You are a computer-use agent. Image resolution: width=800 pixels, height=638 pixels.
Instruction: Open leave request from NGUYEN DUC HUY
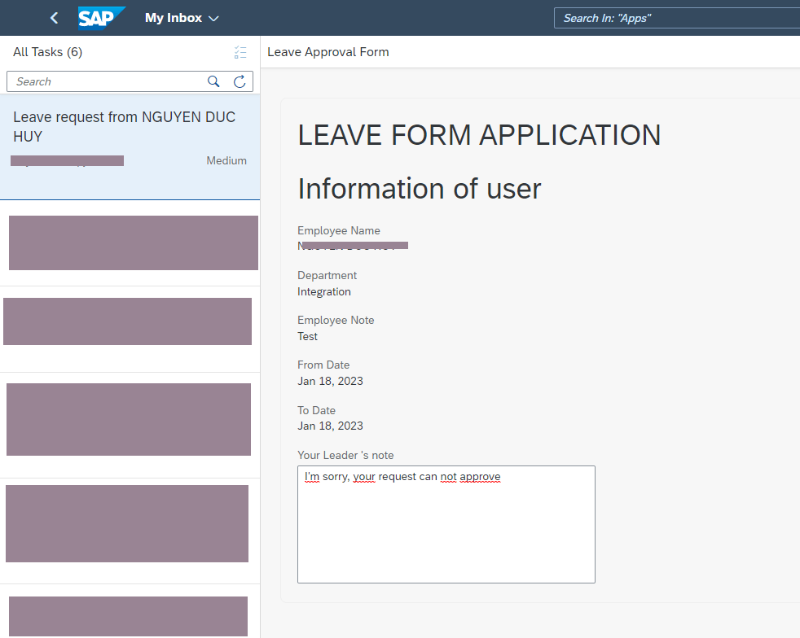click(124, 127)
